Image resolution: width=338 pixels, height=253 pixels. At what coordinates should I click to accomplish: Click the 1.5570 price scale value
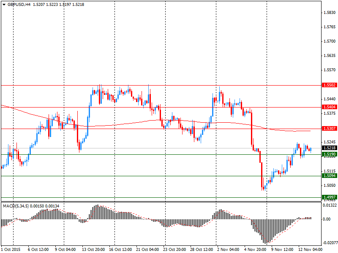[330, 70]
